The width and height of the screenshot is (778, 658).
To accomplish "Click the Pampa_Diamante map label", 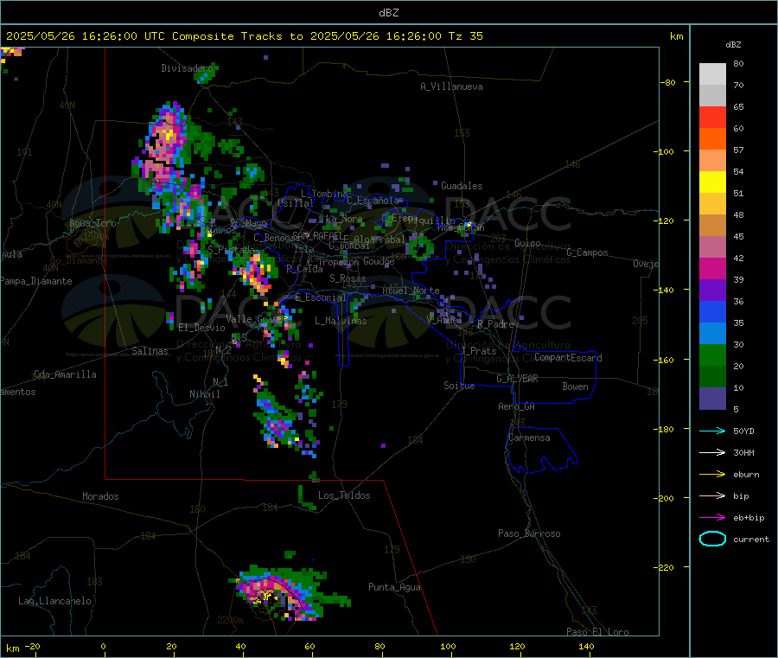I will [x=35, y=281].
